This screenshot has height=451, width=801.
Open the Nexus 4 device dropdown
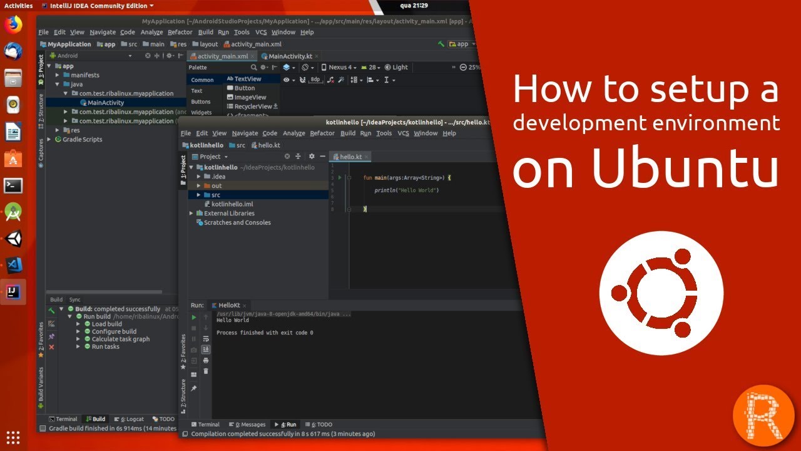[x=339, y=68]
